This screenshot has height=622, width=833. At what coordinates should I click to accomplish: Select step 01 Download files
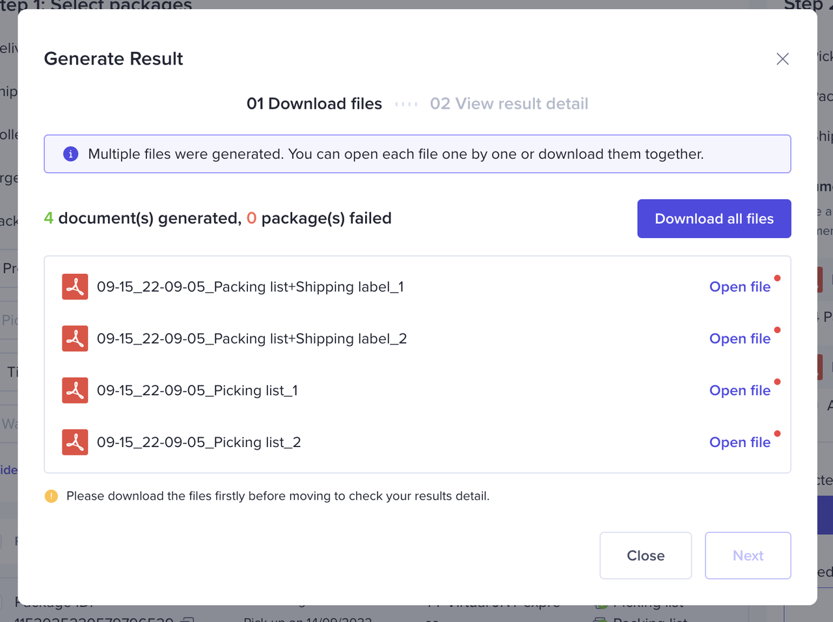(314, 104)
